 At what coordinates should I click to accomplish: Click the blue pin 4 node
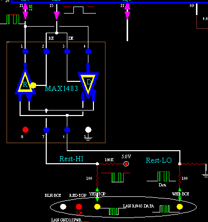coord(88,51)
